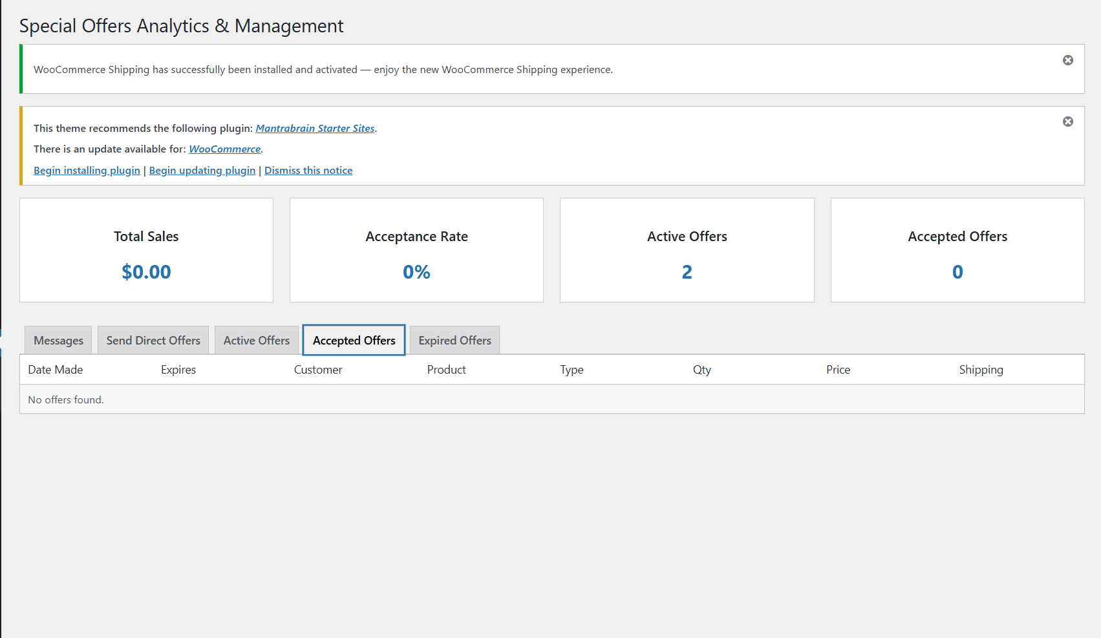The height and width of the screenshot is (638, 1101).
Task: Select the Accepted Offers tab
Action: (x=354, y=340)
